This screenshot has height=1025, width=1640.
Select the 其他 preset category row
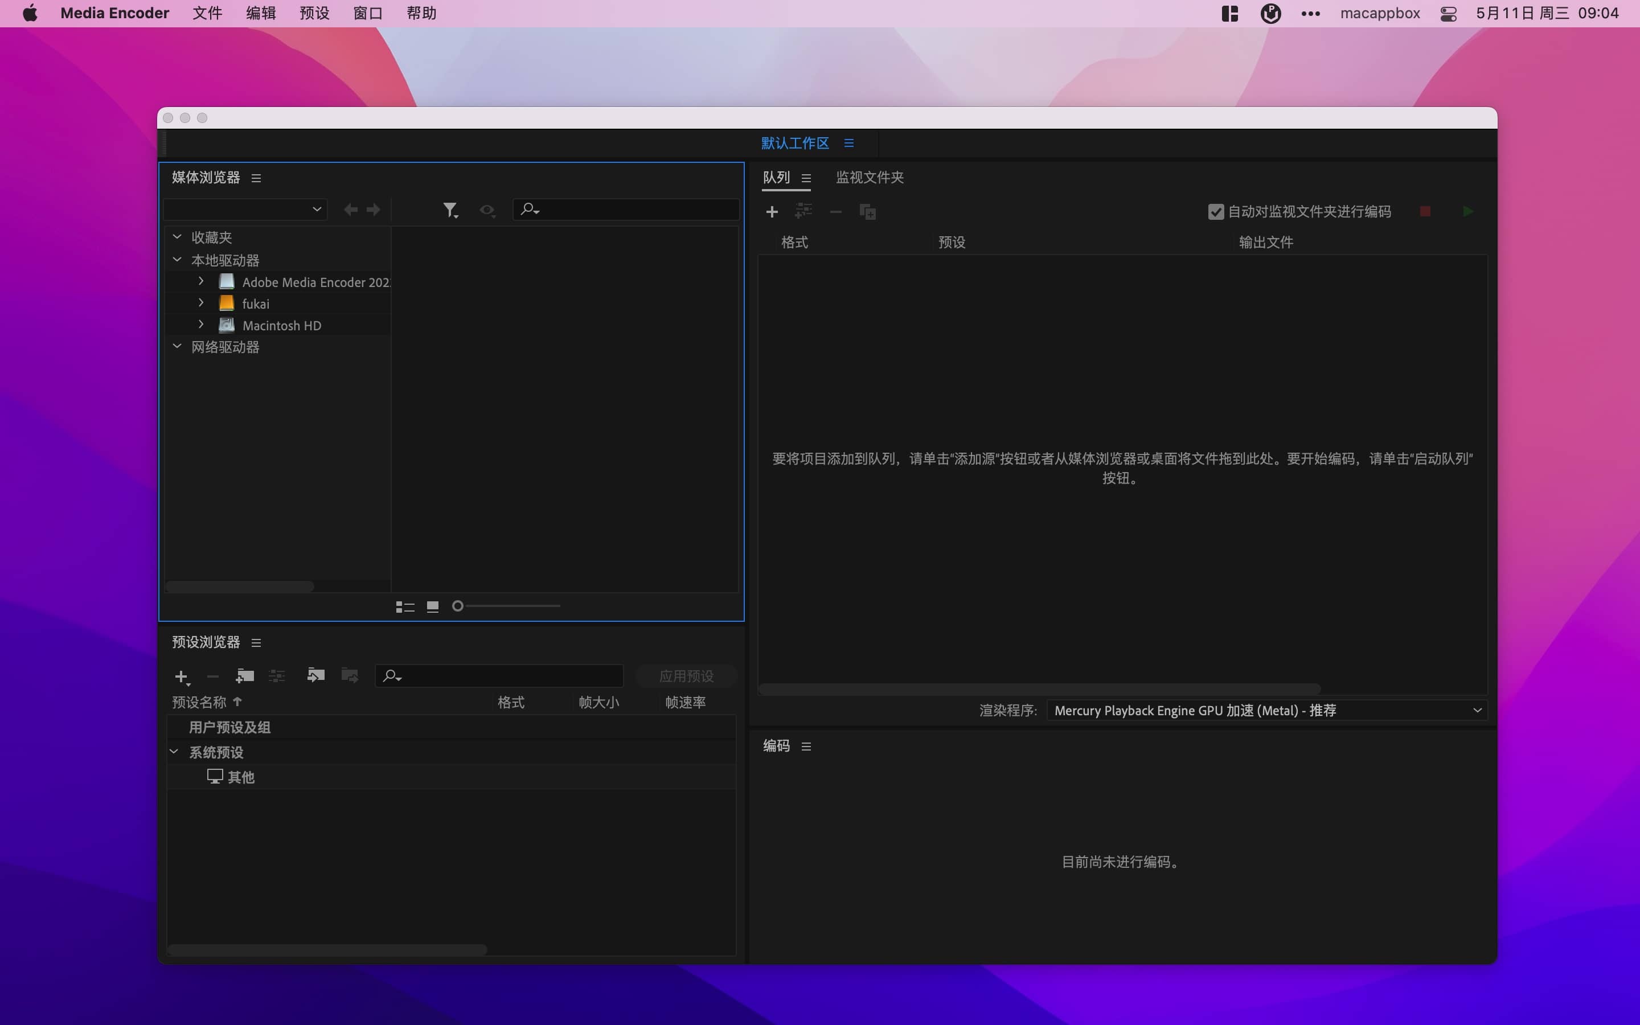(x=452, y=777)
